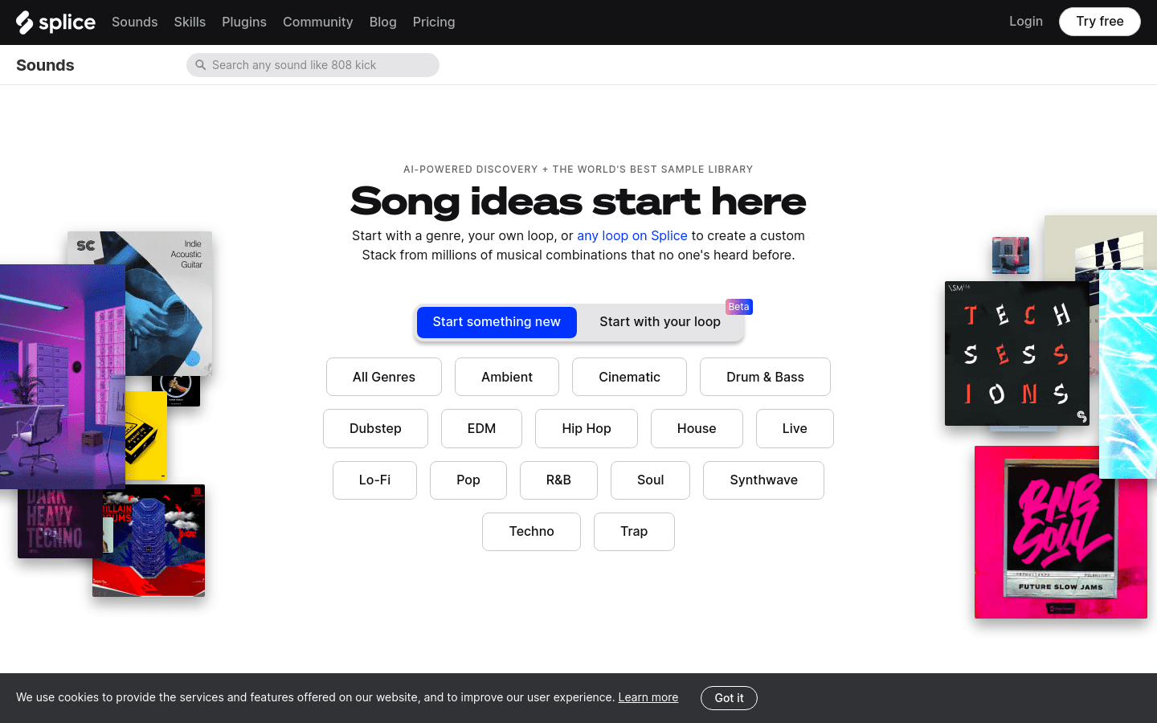Screen dimensions: 1157x723
Task: Open the Tech Sessions pack cover
Action: (x=1017, y=353)
